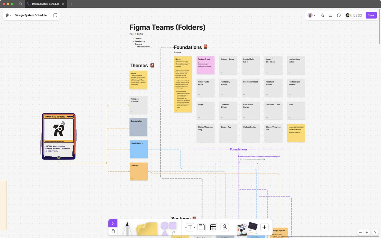Close the Design System Schedule tab

(63, 4)
